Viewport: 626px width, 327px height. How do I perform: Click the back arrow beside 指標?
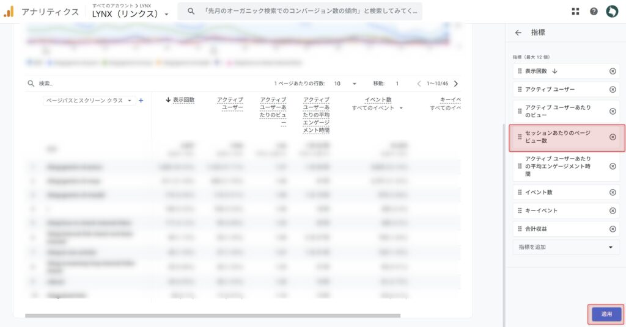(x=518, y=33)
